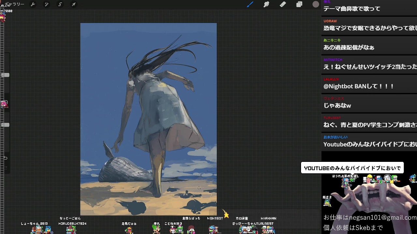
Task: Open the Adjustments magic wand menu
Action: tap(46, 4)
